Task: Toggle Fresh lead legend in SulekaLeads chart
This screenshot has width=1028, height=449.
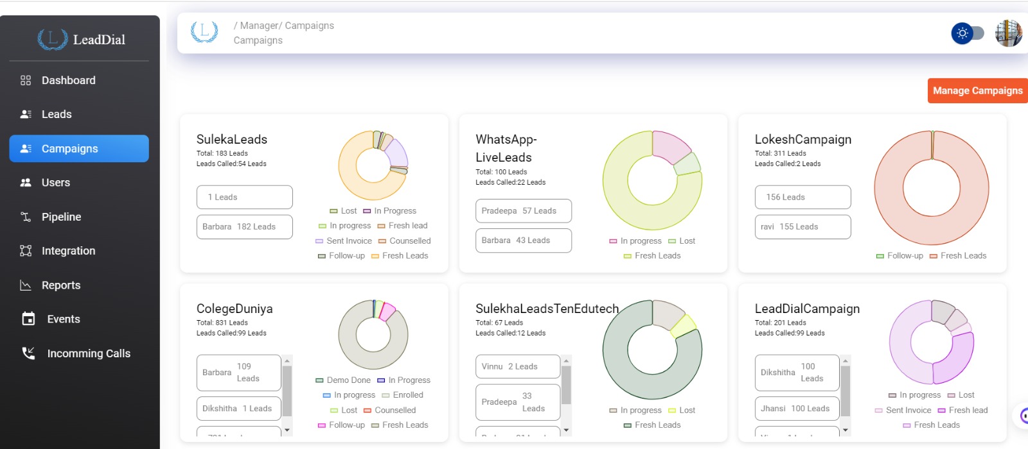Action: coord(402,226)
